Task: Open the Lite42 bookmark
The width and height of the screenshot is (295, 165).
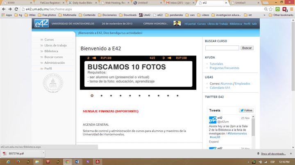Action: (x=145, y=15)
